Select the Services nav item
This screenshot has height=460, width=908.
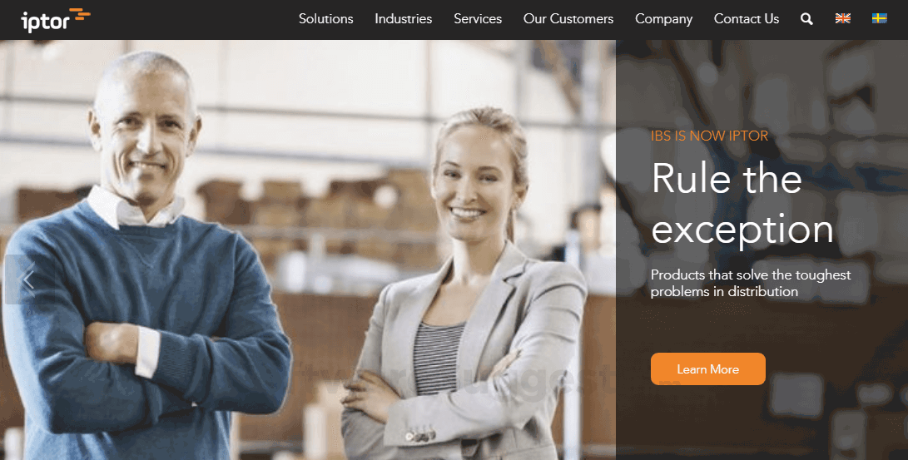(x=478, y=18)
